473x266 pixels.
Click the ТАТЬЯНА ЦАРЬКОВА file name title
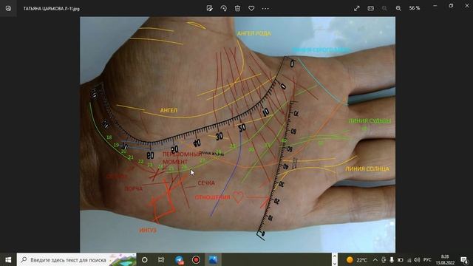point(51,9)
